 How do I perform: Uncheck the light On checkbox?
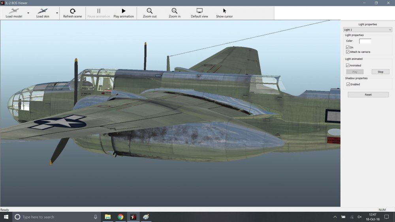pos(348,47)
